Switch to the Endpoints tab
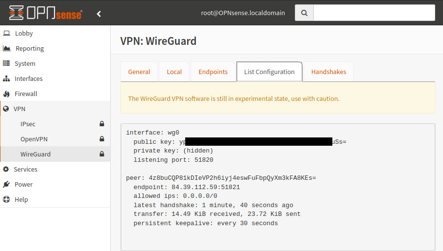443x251 pixels. click(x=213, y=72)
